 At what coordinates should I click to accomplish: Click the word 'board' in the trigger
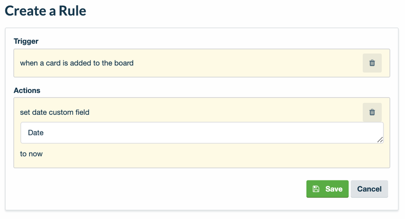123,63
